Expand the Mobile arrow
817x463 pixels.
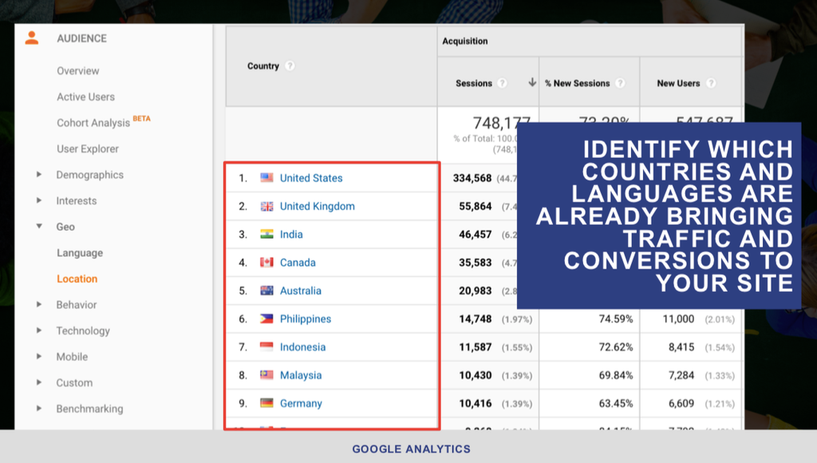pyautogui.click(x=39, y=357)
